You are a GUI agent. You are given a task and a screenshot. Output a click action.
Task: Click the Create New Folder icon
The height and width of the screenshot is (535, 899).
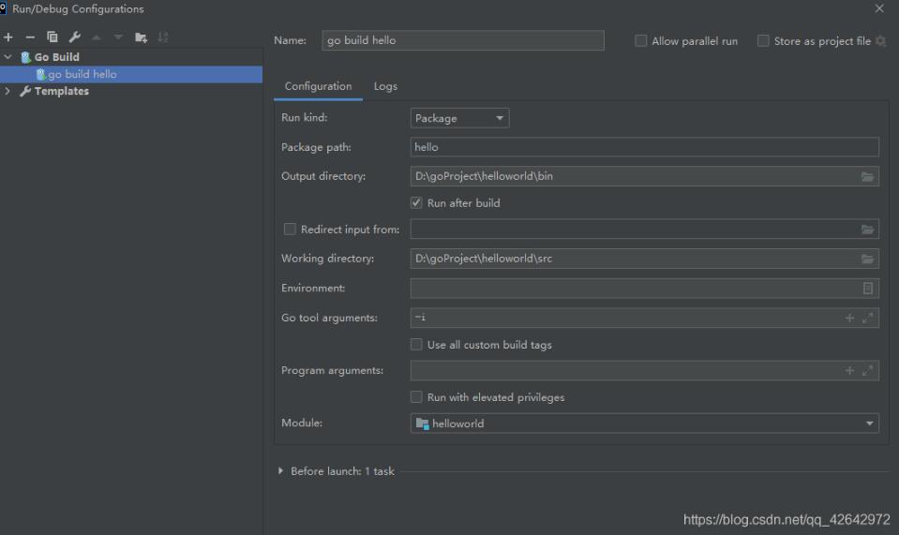click(141, 37)
